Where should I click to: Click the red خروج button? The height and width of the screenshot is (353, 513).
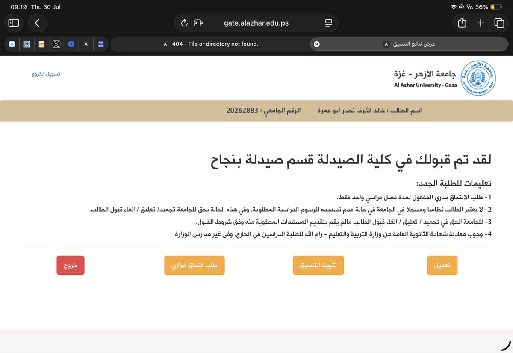(71, 265)
